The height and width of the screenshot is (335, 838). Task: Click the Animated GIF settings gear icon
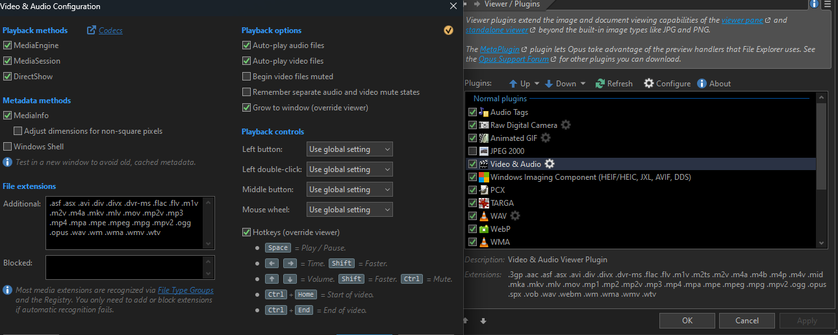pyautogui.click(x=546, y=138)
